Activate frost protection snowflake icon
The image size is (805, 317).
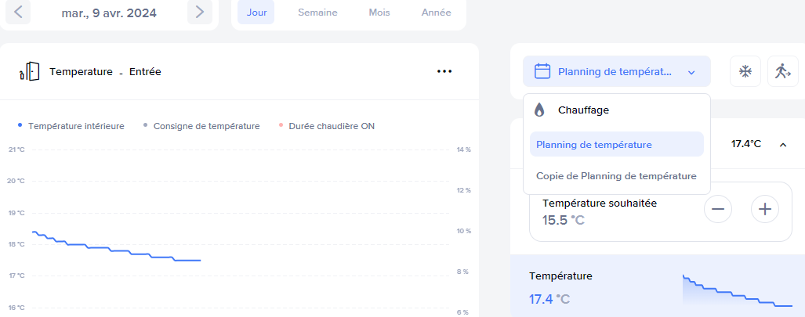pyautogui.click(x=745, y=71)
